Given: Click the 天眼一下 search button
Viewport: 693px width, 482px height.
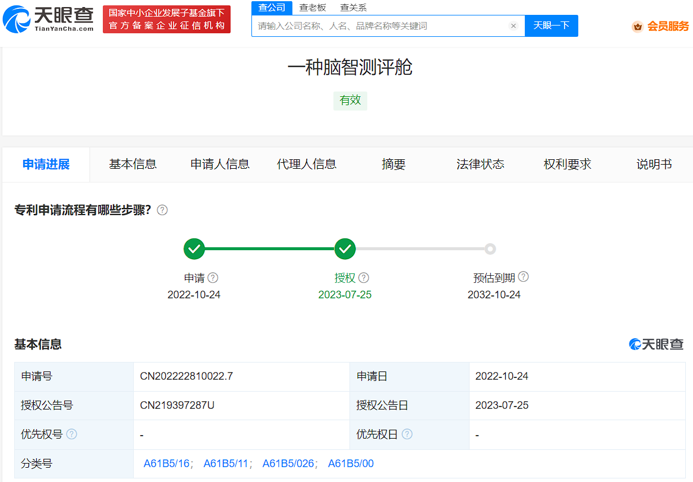Looking at the screenshot, I should click(x=551, y=26).
